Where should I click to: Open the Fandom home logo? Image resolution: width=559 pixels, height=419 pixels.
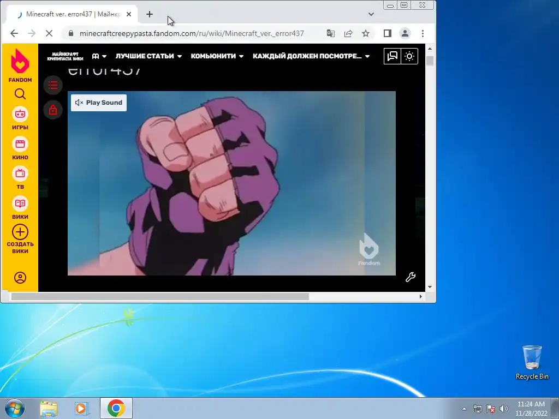pos(20,65)
